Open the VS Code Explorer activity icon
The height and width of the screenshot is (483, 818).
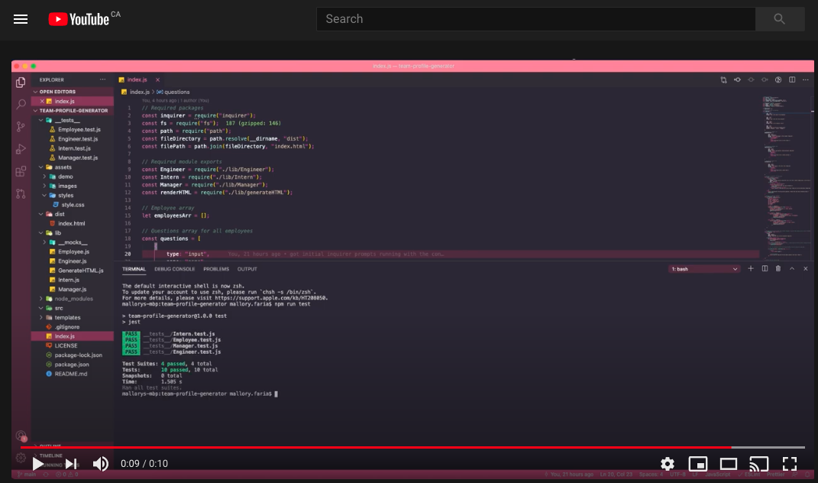coord(21,83)
